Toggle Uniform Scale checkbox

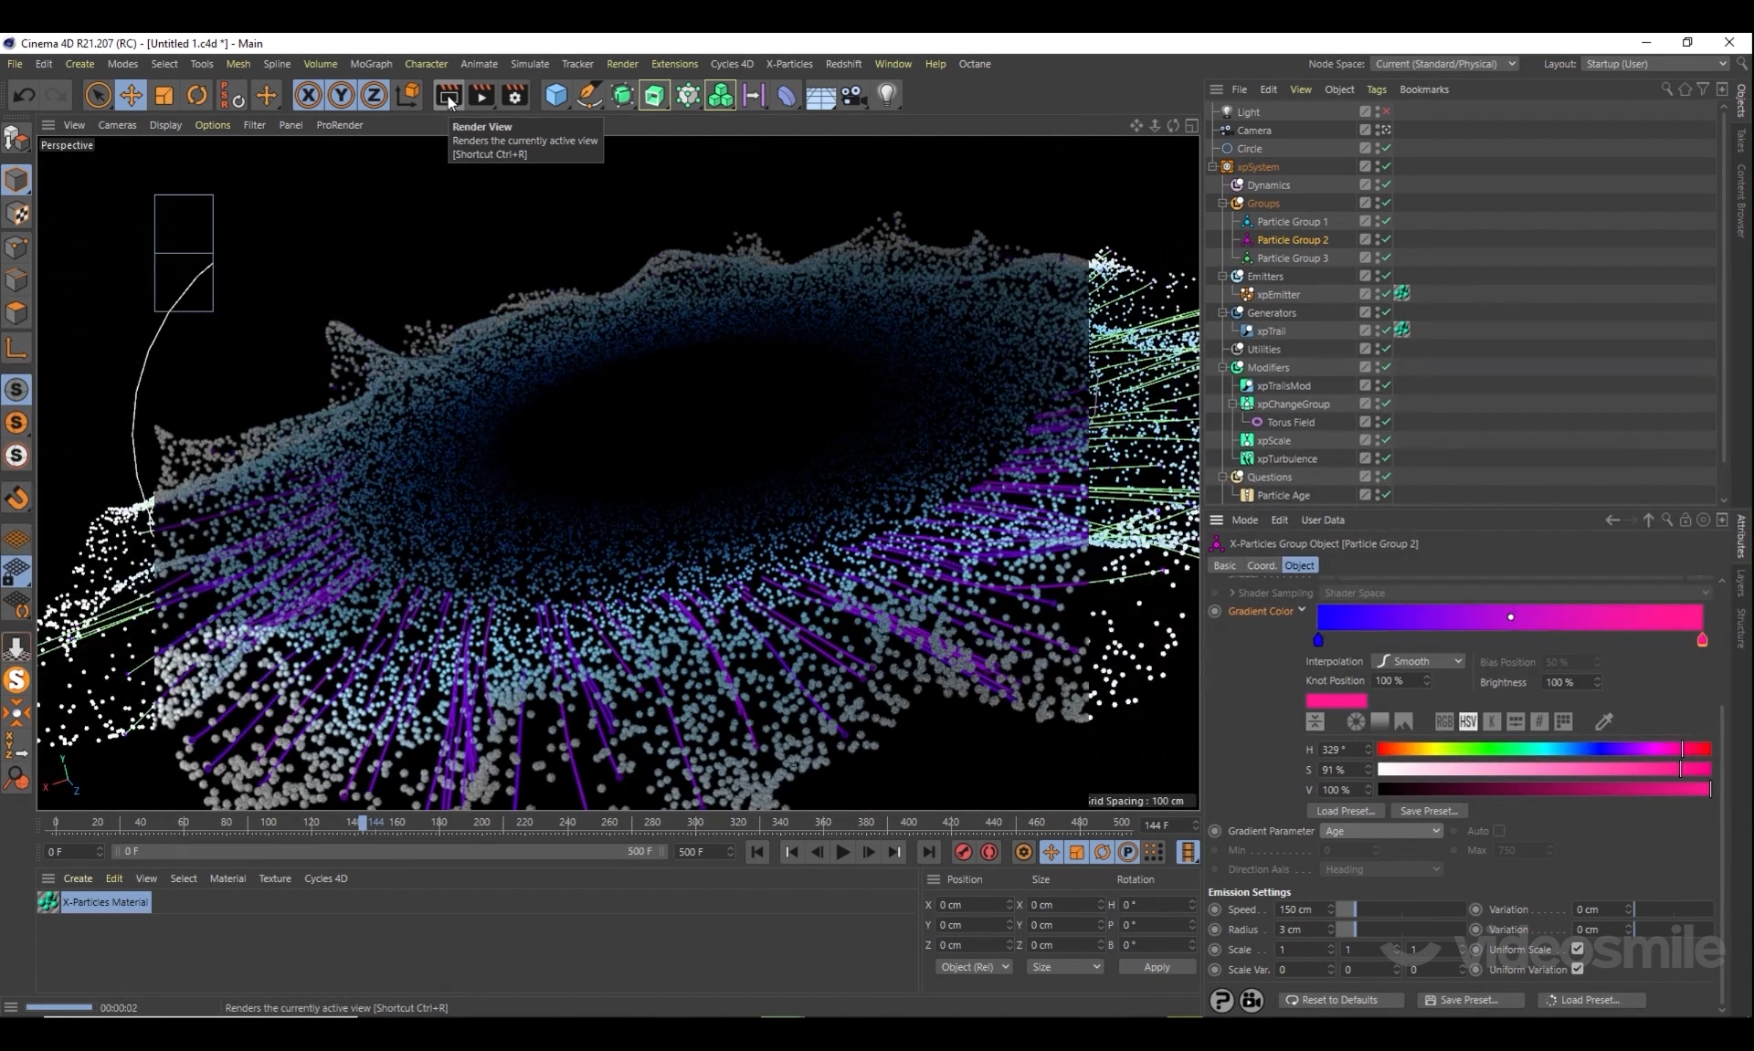[1577, 950]
